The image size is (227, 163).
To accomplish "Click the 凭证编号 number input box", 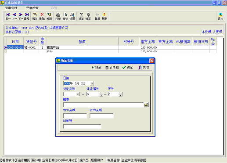I will point(93,94).
